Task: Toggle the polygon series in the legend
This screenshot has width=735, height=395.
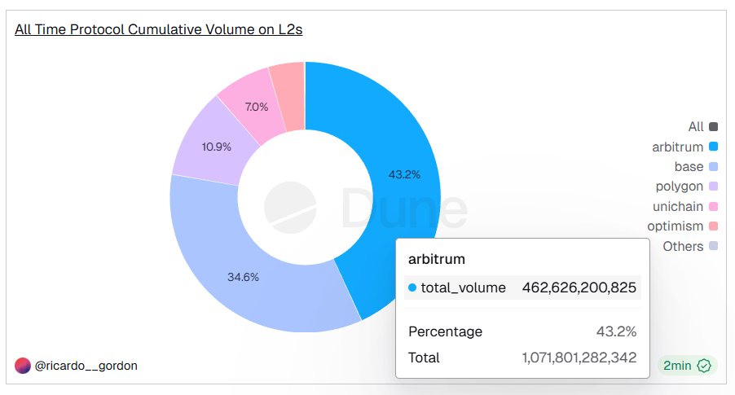Action: click(679, 187)
